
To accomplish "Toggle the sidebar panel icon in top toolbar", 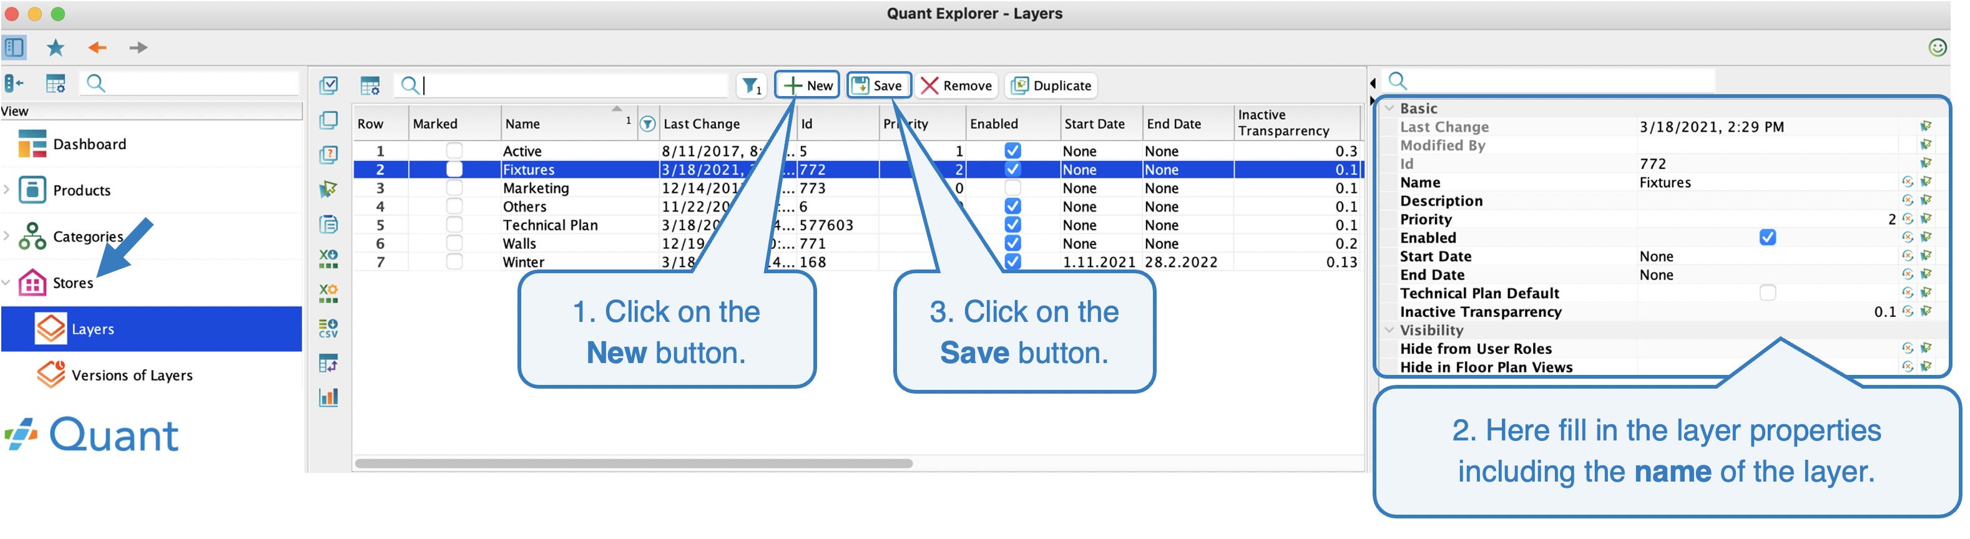I will tap(14, 47).
